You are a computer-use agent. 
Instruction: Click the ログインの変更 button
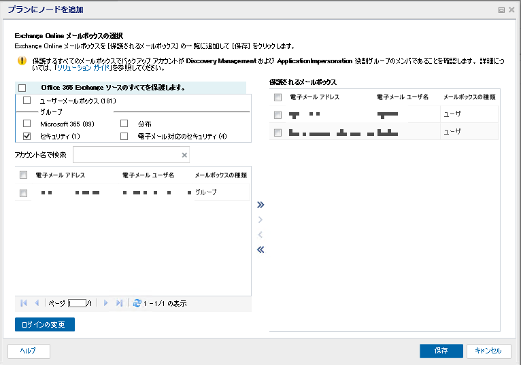[x=45, y=324]
